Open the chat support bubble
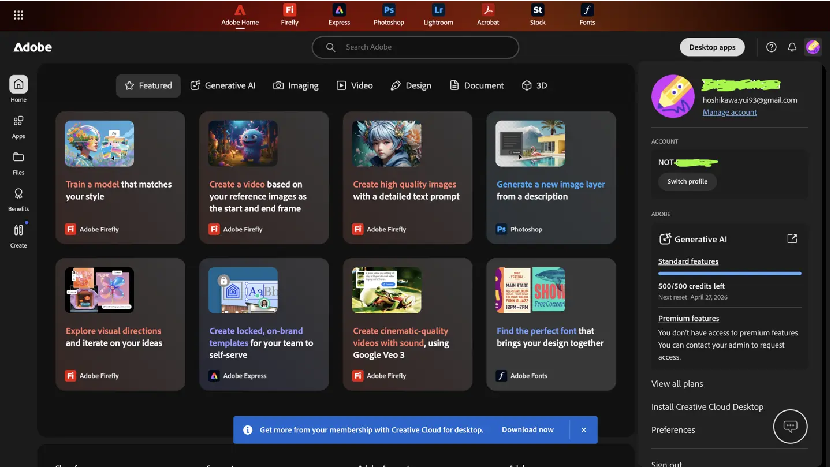The width and height of the screenshot is (831, 467). 790,426
